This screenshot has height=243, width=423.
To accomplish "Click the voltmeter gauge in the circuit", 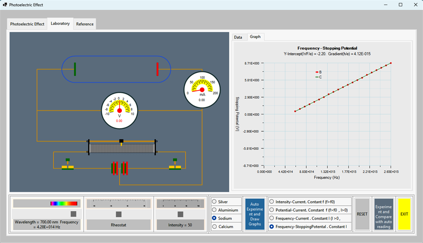I will [120, 110].
